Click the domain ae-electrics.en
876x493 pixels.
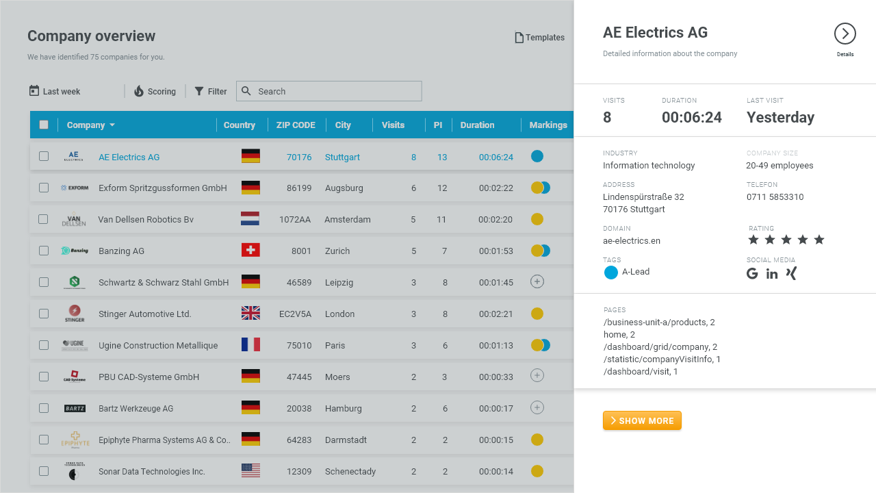point(632,240)
